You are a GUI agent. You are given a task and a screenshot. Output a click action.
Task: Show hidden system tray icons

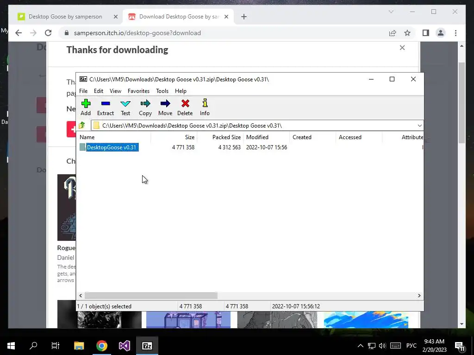(360, 346)
